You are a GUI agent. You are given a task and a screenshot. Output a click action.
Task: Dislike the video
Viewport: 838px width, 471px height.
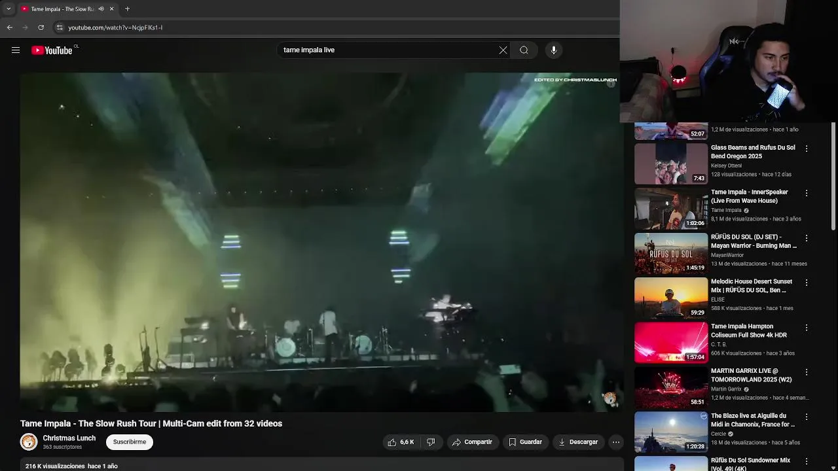click(431, 442)
